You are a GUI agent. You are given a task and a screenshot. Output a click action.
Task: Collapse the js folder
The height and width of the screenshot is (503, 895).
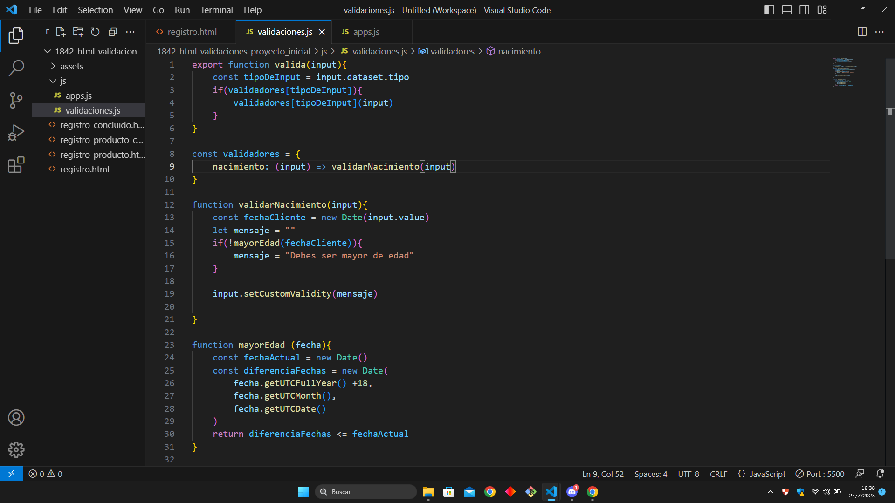89,81
